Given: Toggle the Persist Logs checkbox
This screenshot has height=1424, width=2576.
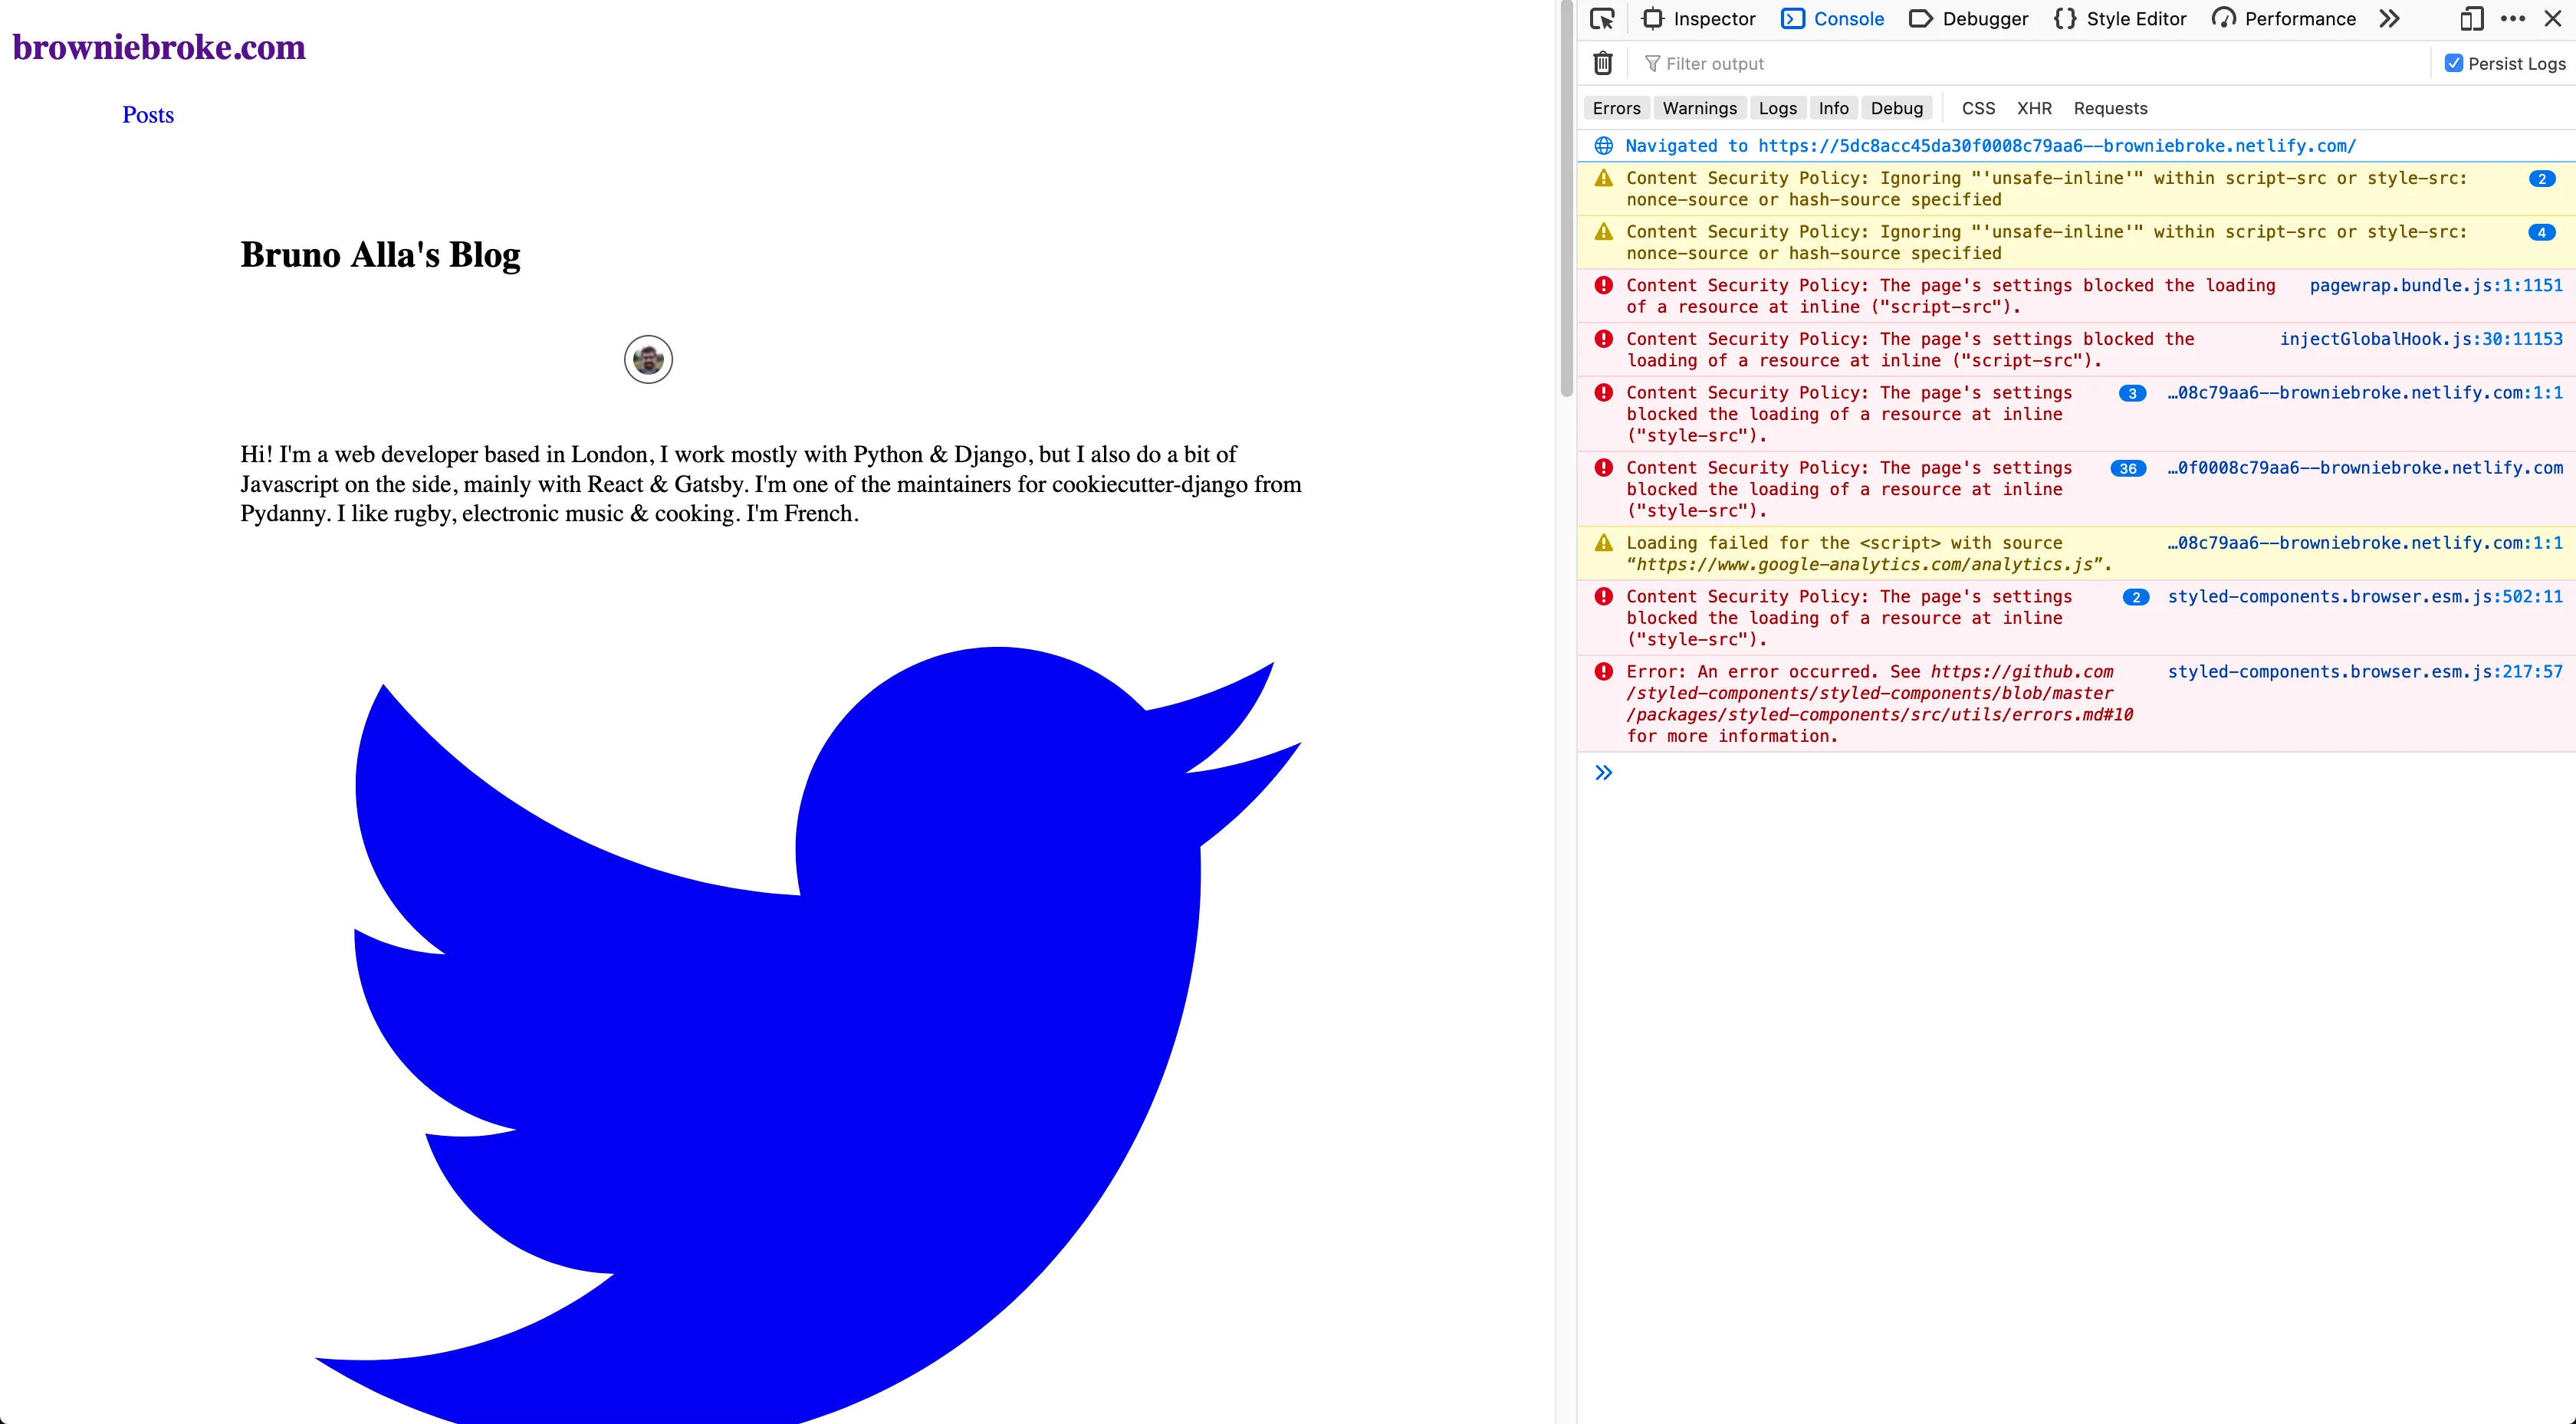Looking at the screenshot, I should pos(2453,63).
